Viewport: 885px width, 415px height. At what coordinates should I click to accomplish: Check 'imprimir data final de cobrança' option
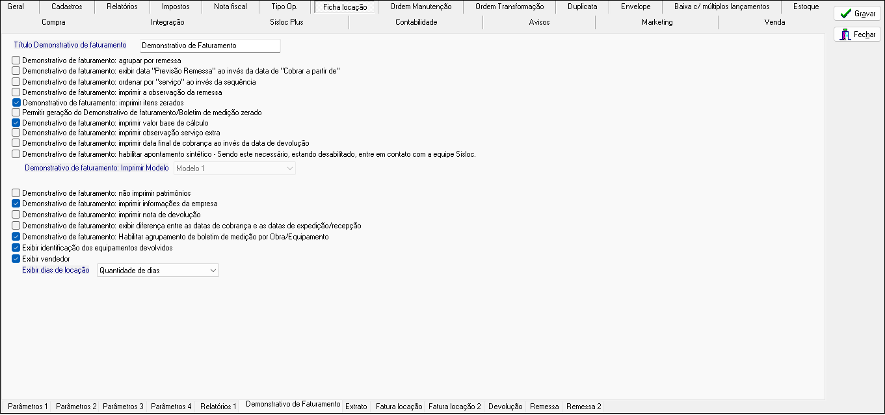[16, 143]
